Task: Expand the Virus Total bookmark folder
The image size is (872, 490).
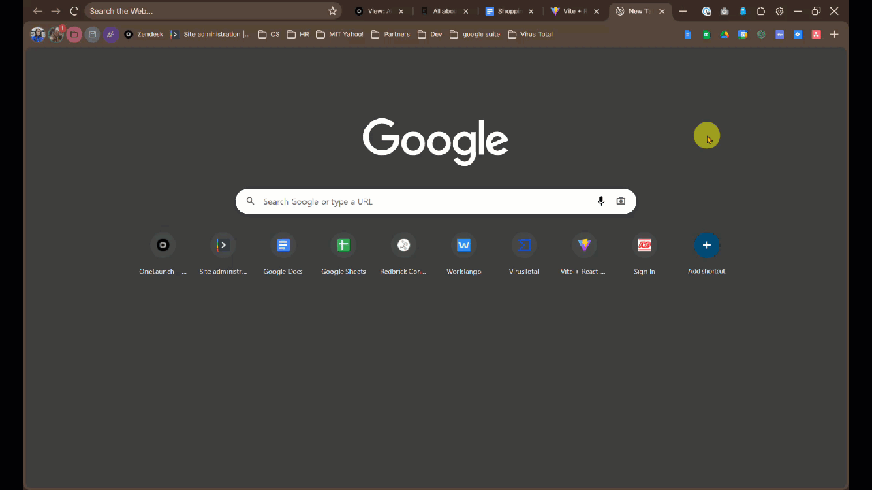Action: click(x=531, y=35)
